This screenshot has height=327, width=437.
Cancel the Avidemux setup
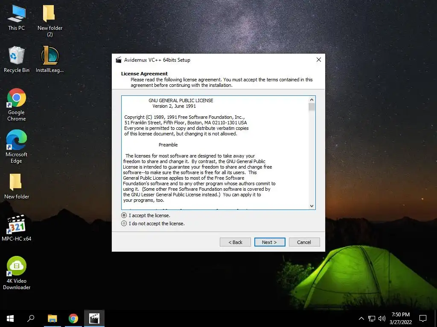[304, 242]
